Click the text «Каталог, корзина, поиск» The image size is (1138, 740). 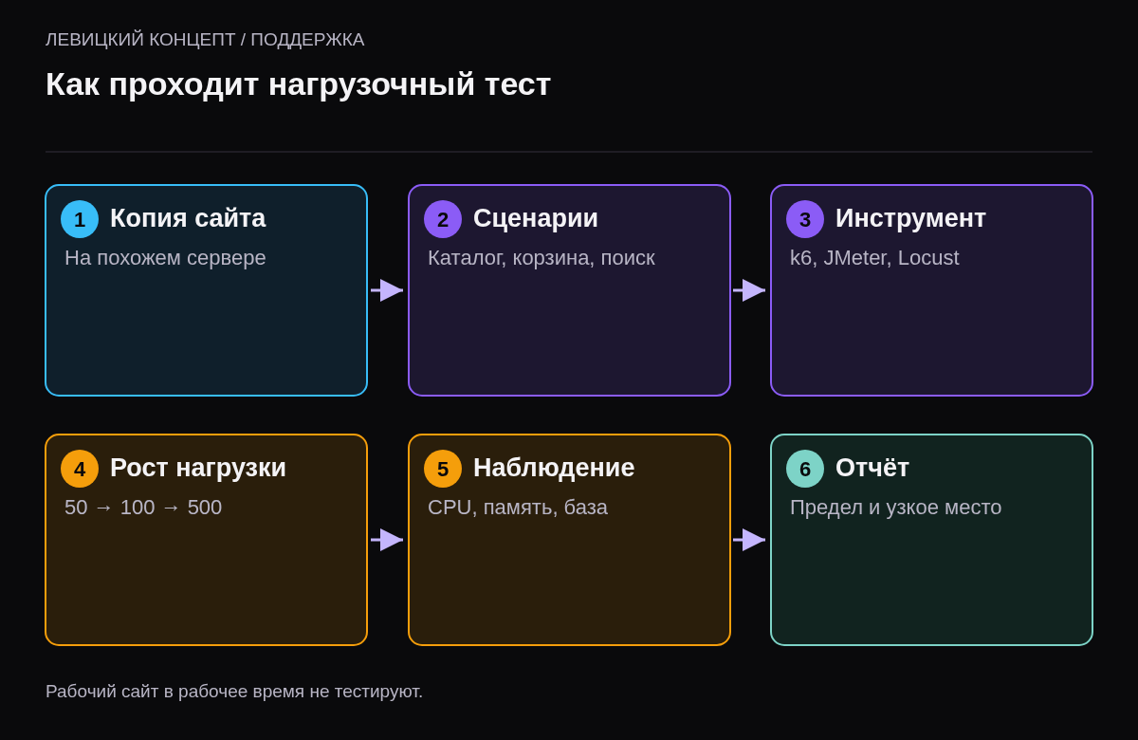click(x=541, y=258)
